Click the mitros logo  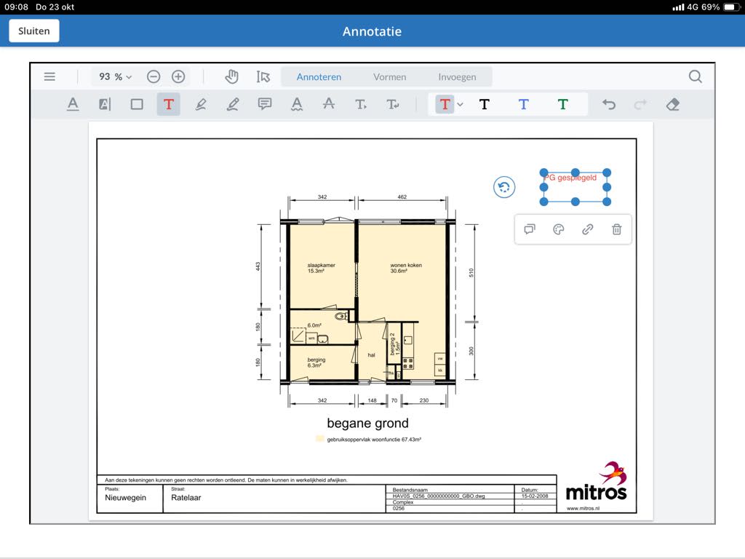[x=597, y=481]
